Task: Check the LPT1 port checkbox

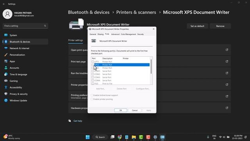Action: [x=93, y=61]
